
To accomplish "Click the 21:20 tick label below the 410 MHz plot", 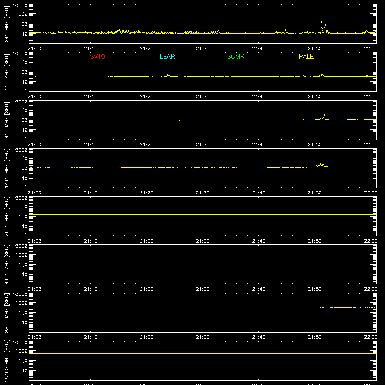I will point(147,97).
